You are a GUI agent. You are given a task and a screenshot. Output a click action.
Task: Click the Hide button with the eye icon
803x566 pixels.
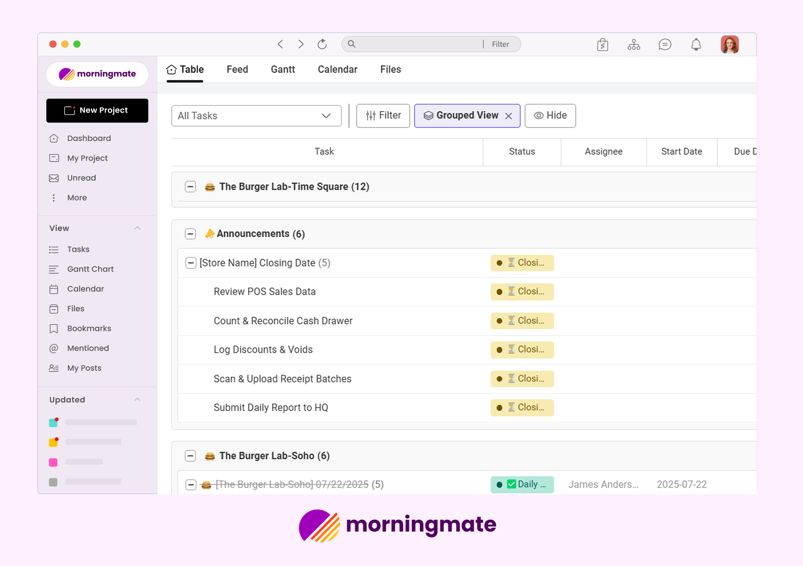[x=550, y=116]
